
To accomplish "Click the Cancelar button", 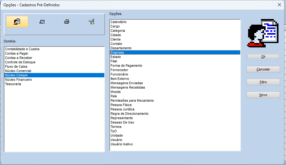I will click(x=263, y=69).
